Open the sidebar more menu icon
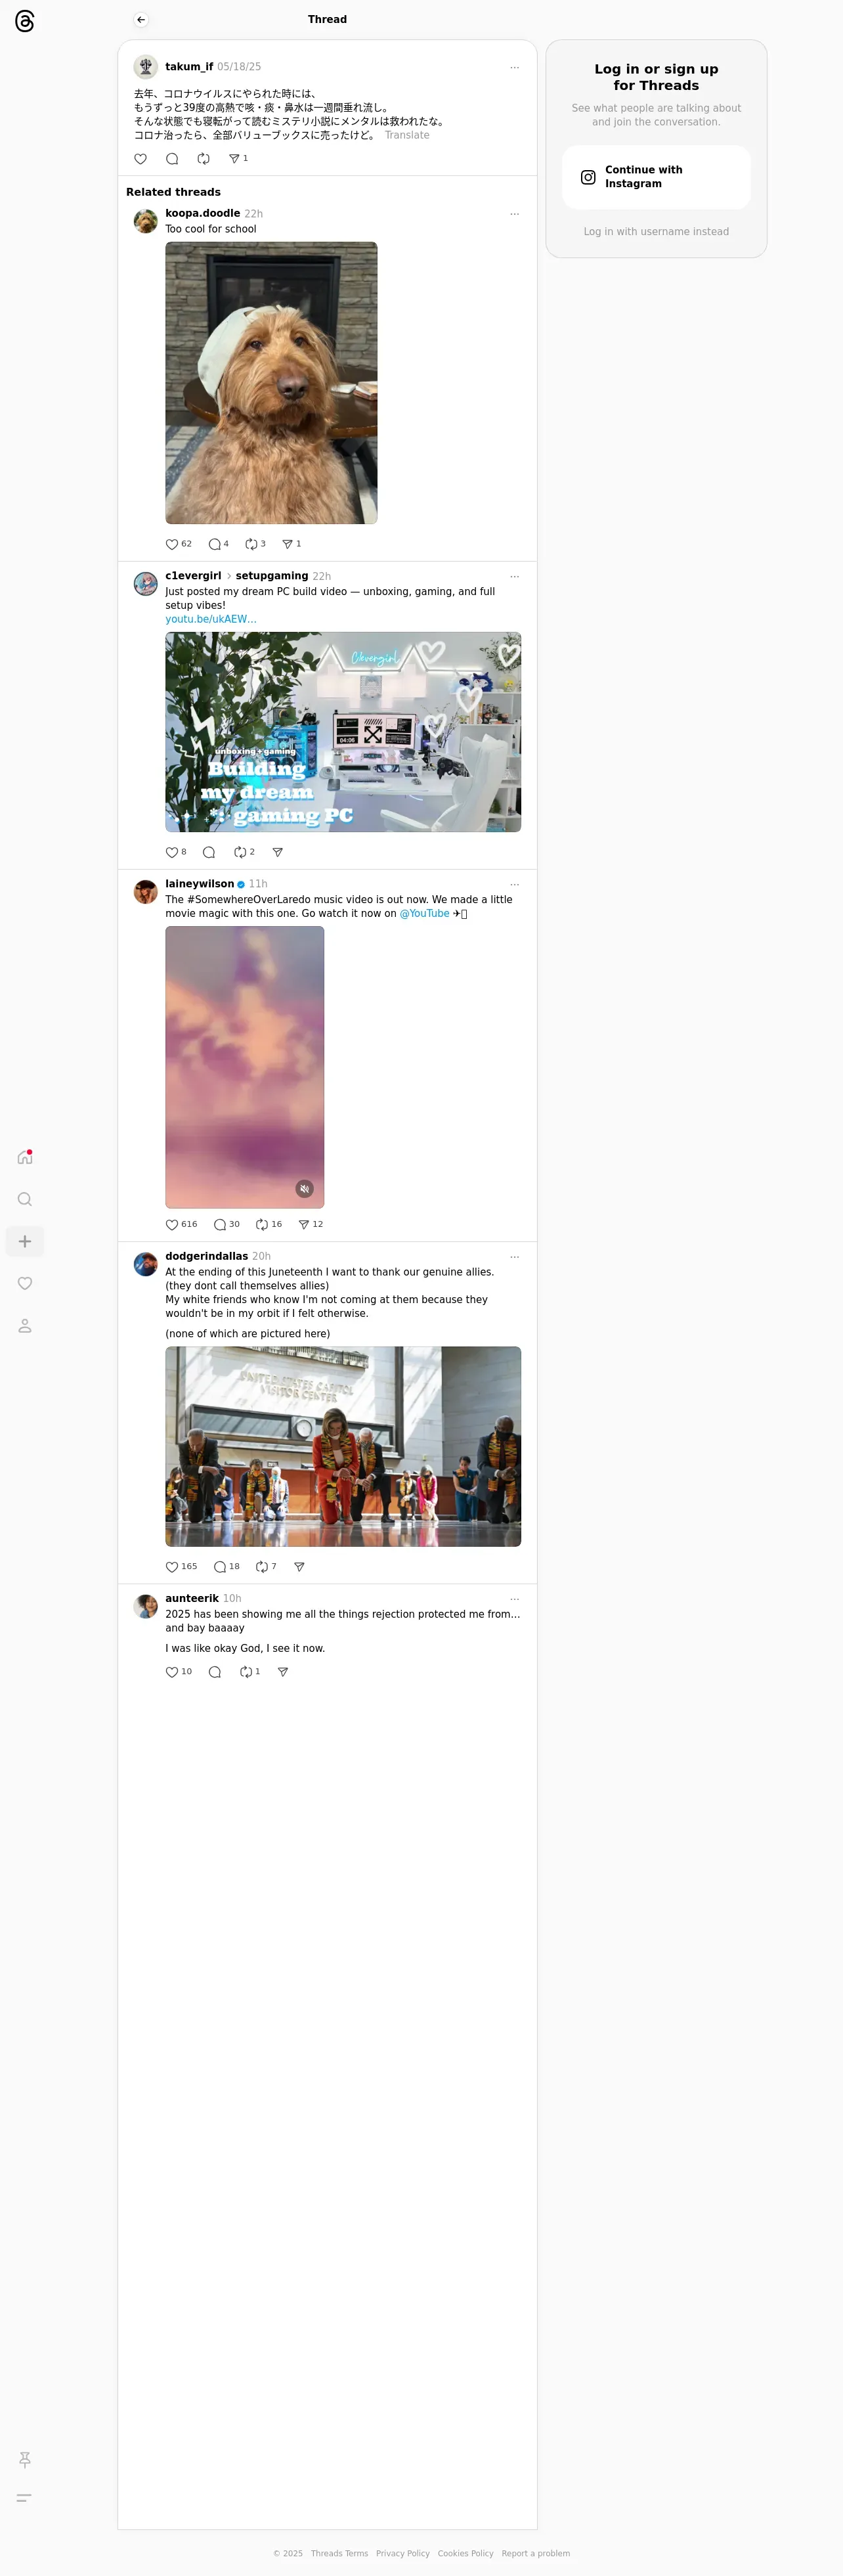Viewport: 843px width, 2576px height. [25, 2497]
